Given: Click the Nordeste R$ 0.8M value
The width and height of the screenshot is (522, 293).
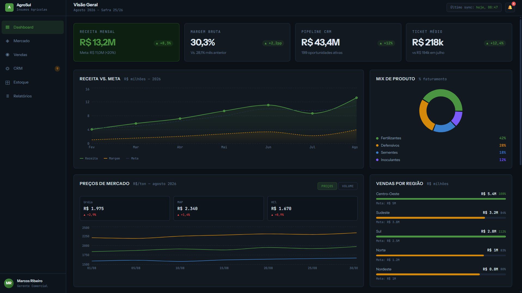Looking at the screenshot, I should click(x=490, y=269).
